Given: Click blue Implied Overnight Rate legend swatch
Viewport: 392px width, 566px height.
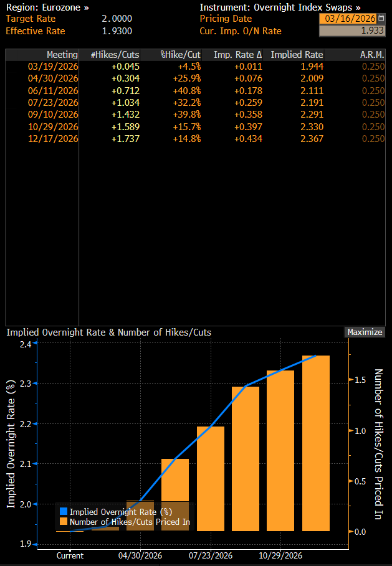Looking at the screenshot, I should tap(64, 512).
